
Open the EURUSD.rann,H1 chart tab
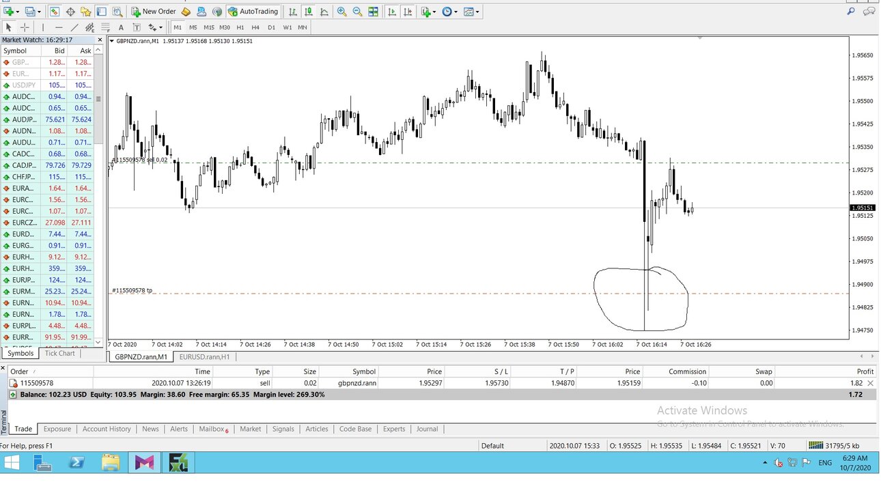point(205,356)
